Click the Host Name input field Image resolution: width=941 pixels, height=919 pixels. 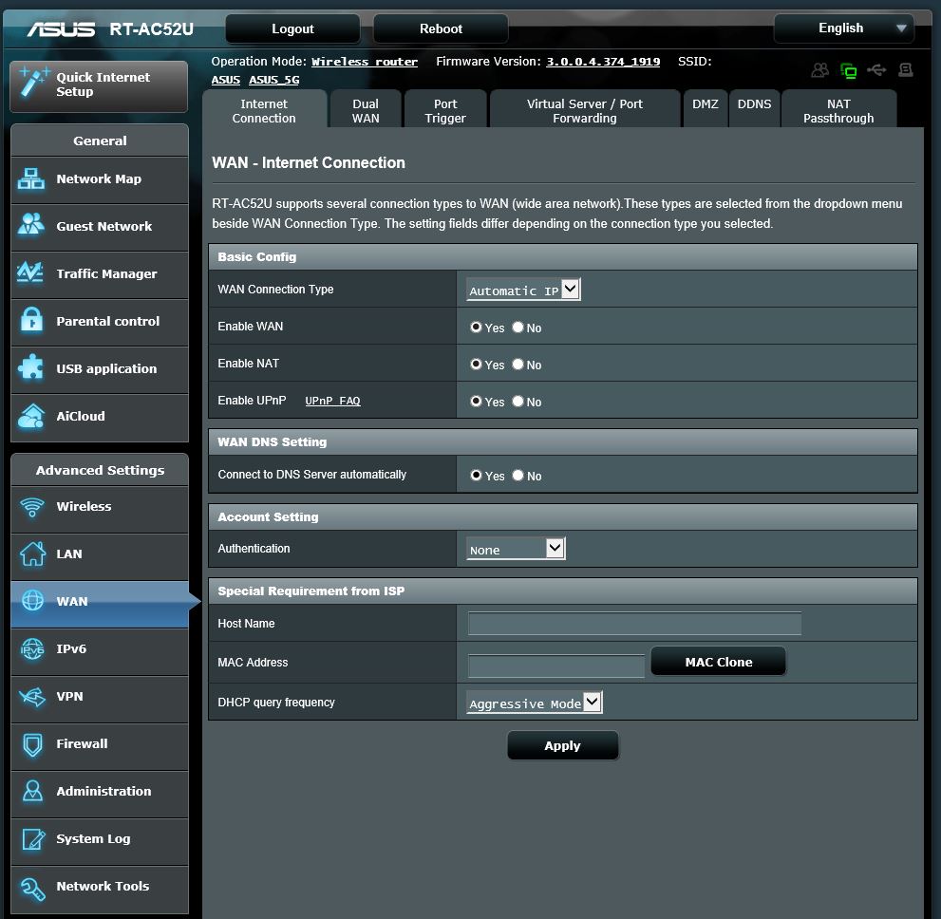[634, 623]
